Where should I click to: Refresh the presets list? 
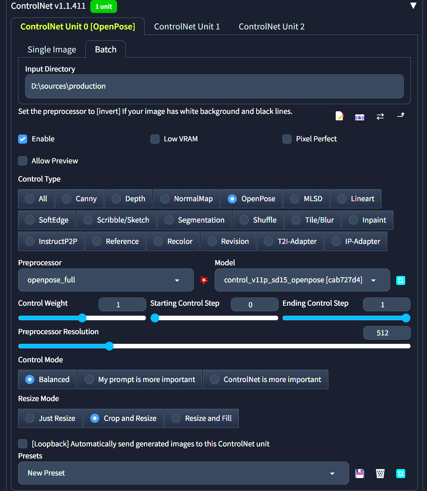400,473
